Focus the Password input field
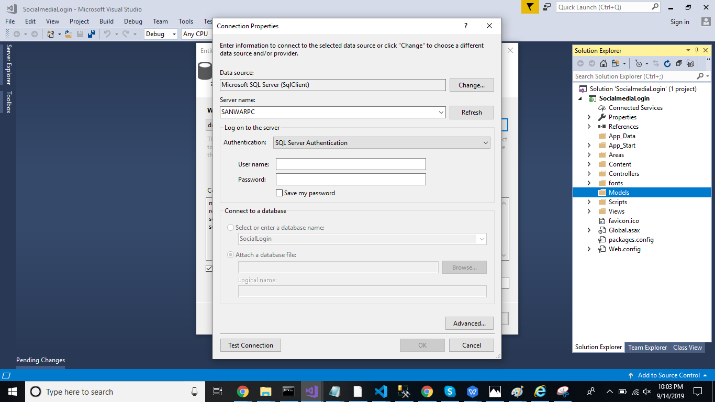715x402 pixels. click(x=351, y=180)
